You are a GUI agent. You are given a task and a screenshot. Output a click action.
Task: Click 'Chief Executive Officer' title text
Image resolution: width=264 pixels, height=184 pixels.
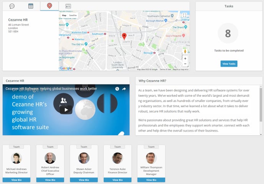(50, 172)
